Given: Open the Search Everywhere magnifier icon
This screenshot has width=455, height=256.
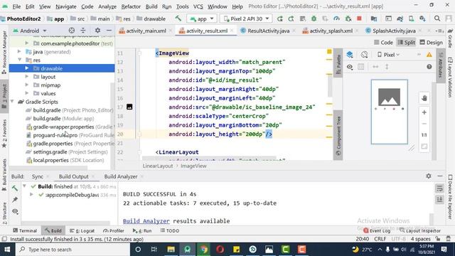Looking at the screenshot, I should (x=437, y=18).
